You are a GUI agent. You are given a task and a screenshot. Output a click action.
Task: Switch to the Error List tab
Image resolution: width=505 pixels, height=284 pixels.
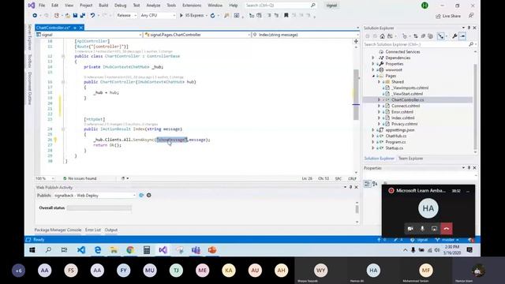(93, 230)
